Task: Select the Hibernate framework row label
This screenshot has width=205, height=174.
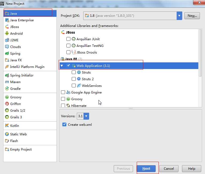Action: coord(79,106)
